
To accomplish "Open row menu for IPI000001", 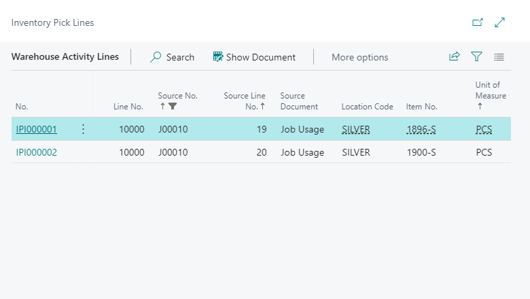I will 83,129.
